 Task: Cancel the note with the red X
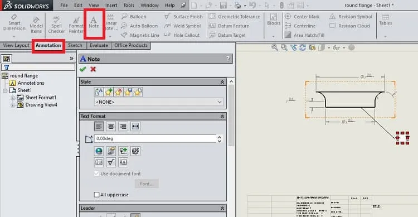coord(93,69)
